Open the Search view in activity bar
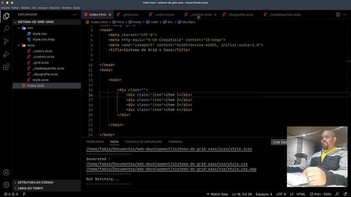Viewport: 351px width, 197px height. (6, 28)
